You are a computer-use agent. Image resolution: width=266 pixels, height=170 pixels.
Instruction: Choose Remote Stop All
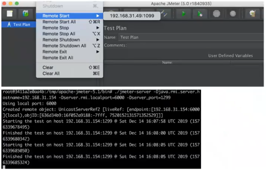tap(69, 34)
